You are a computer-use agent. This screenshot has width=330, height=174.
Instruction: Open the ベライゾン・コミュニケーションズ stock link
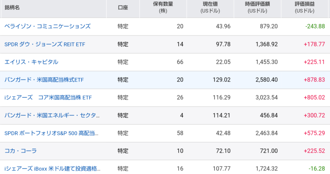tap(47, 26)
